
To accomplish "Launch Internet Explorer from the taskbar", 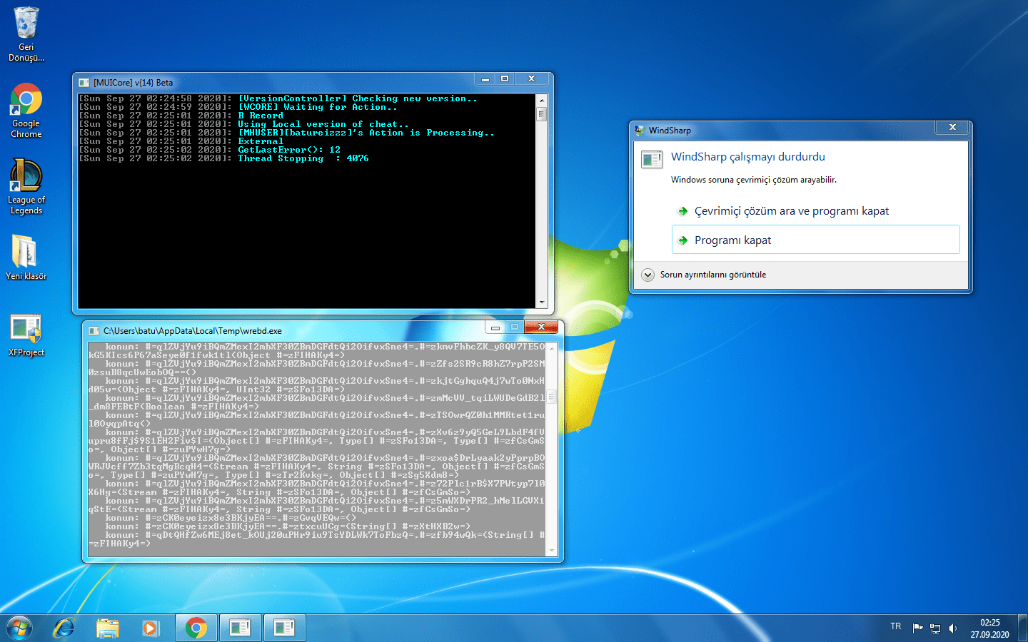I will pyautogui.click(x=64, y=628).
